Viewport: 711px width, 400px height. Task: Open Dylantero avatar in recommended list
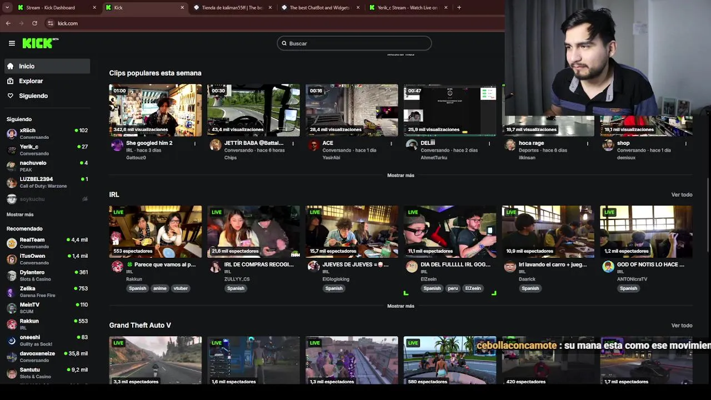[x=12, y=276]
